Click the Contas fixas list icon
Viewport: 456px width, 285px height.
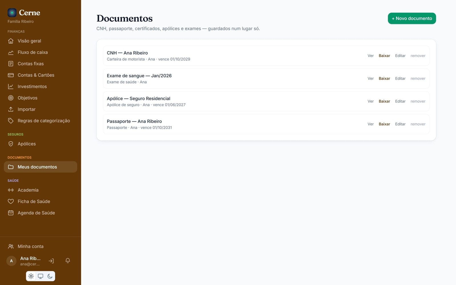[11, 64]
